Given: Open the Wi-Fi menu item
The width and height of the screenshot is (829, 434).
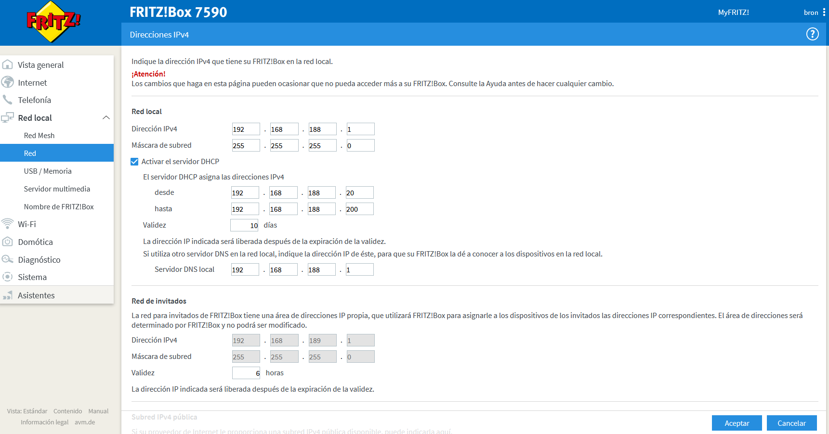Looking at the screenshot, I should [57, 224].
